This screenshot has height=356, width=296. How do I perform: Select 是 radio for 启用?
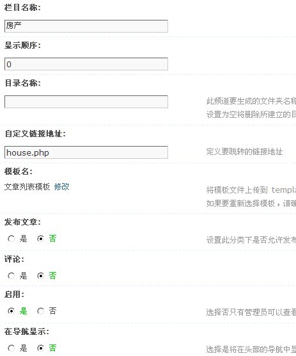(x=11, y=311)
